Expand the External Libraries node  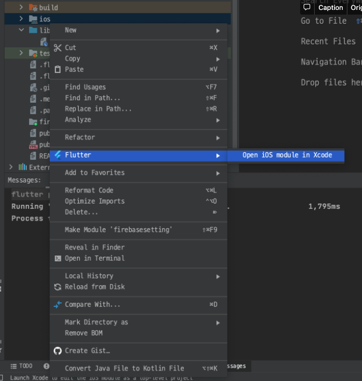tap(11, 167)
